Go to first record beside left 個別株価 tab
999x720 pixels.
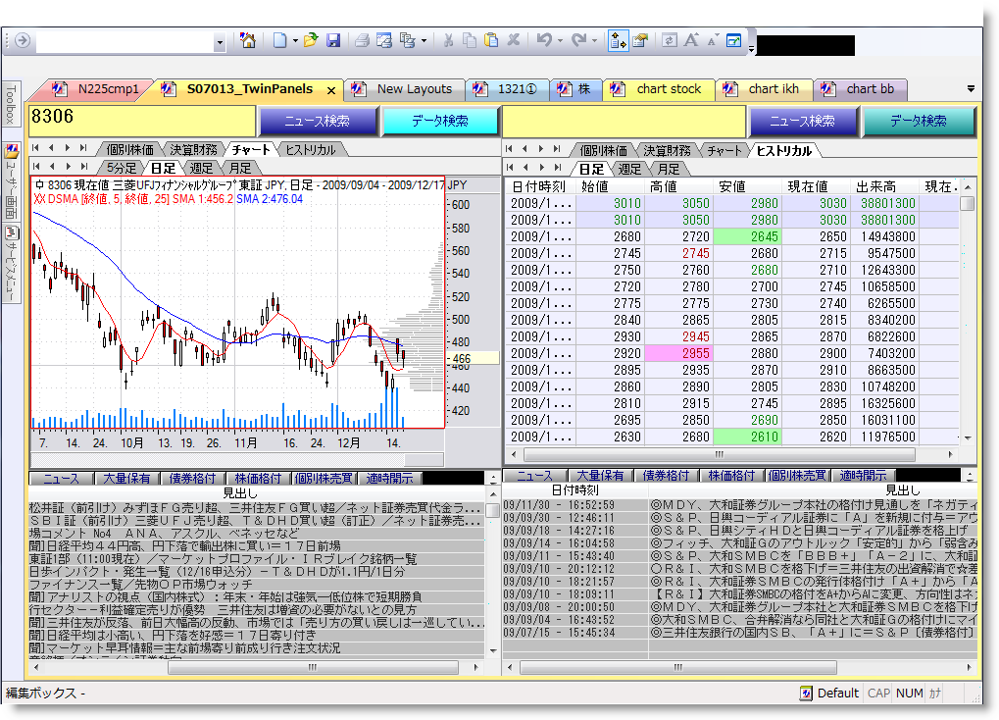[35, 148]
